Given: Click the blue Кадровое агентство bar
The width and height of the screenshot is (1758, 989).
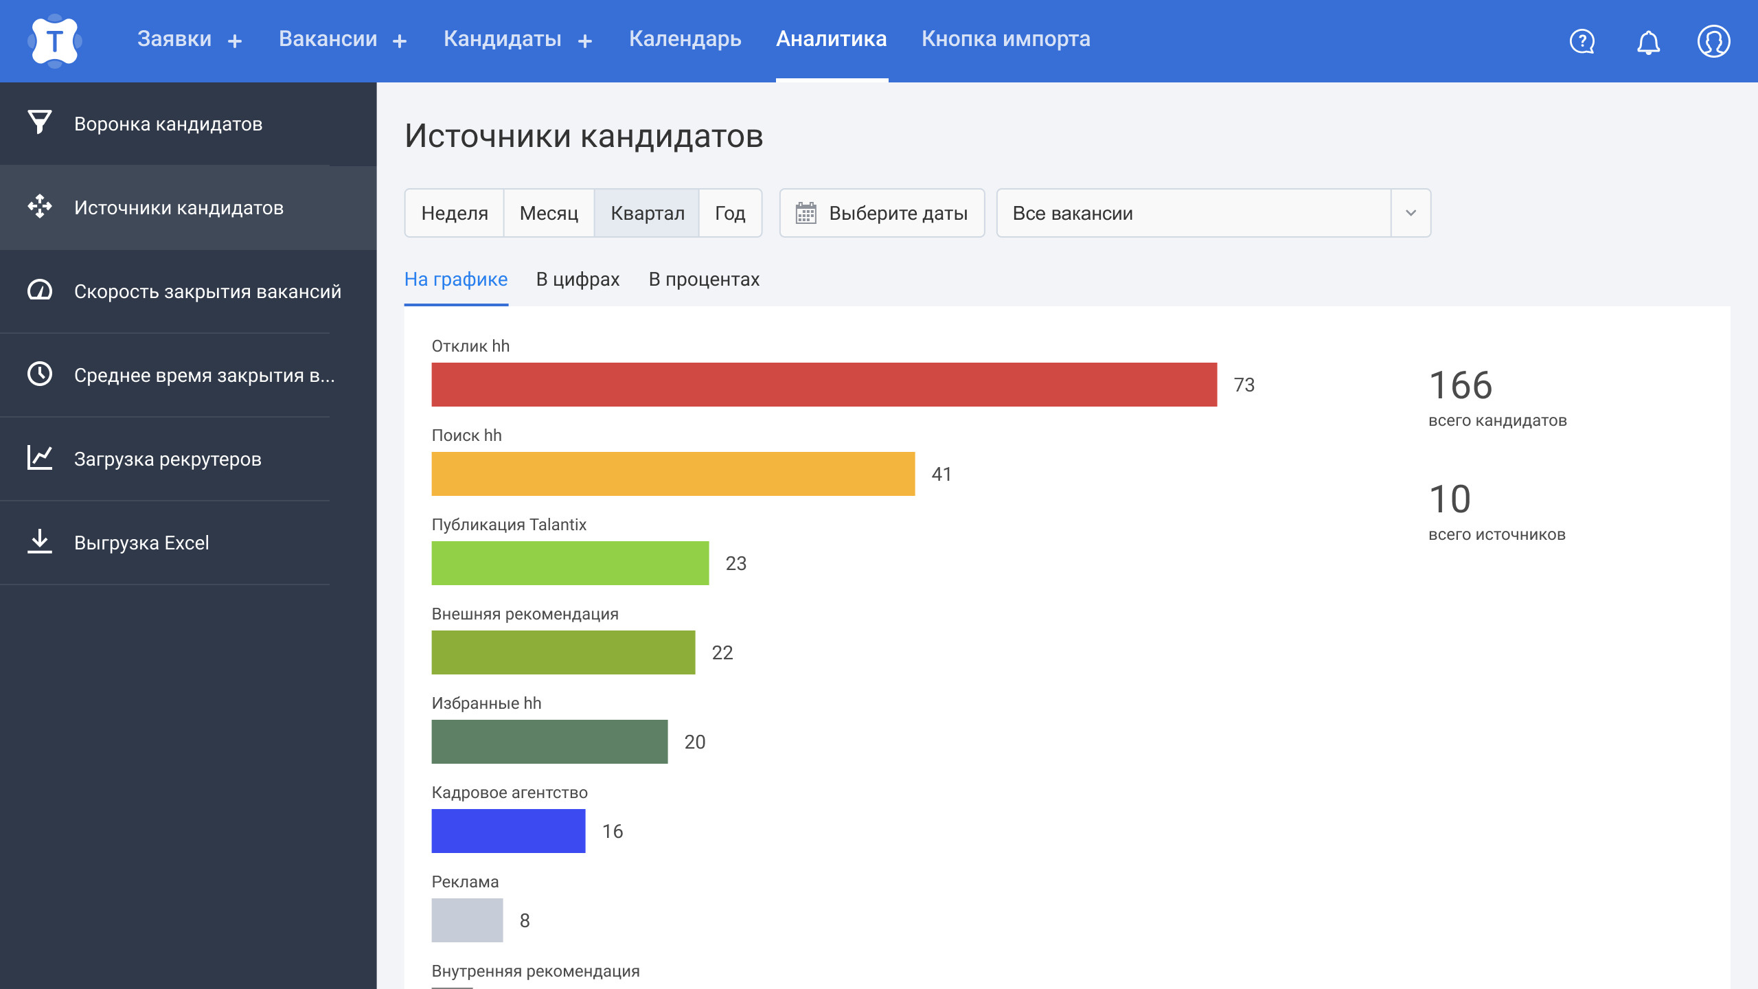Looking at the screenshot, I should pyautogui.click(x=508, y=831).
